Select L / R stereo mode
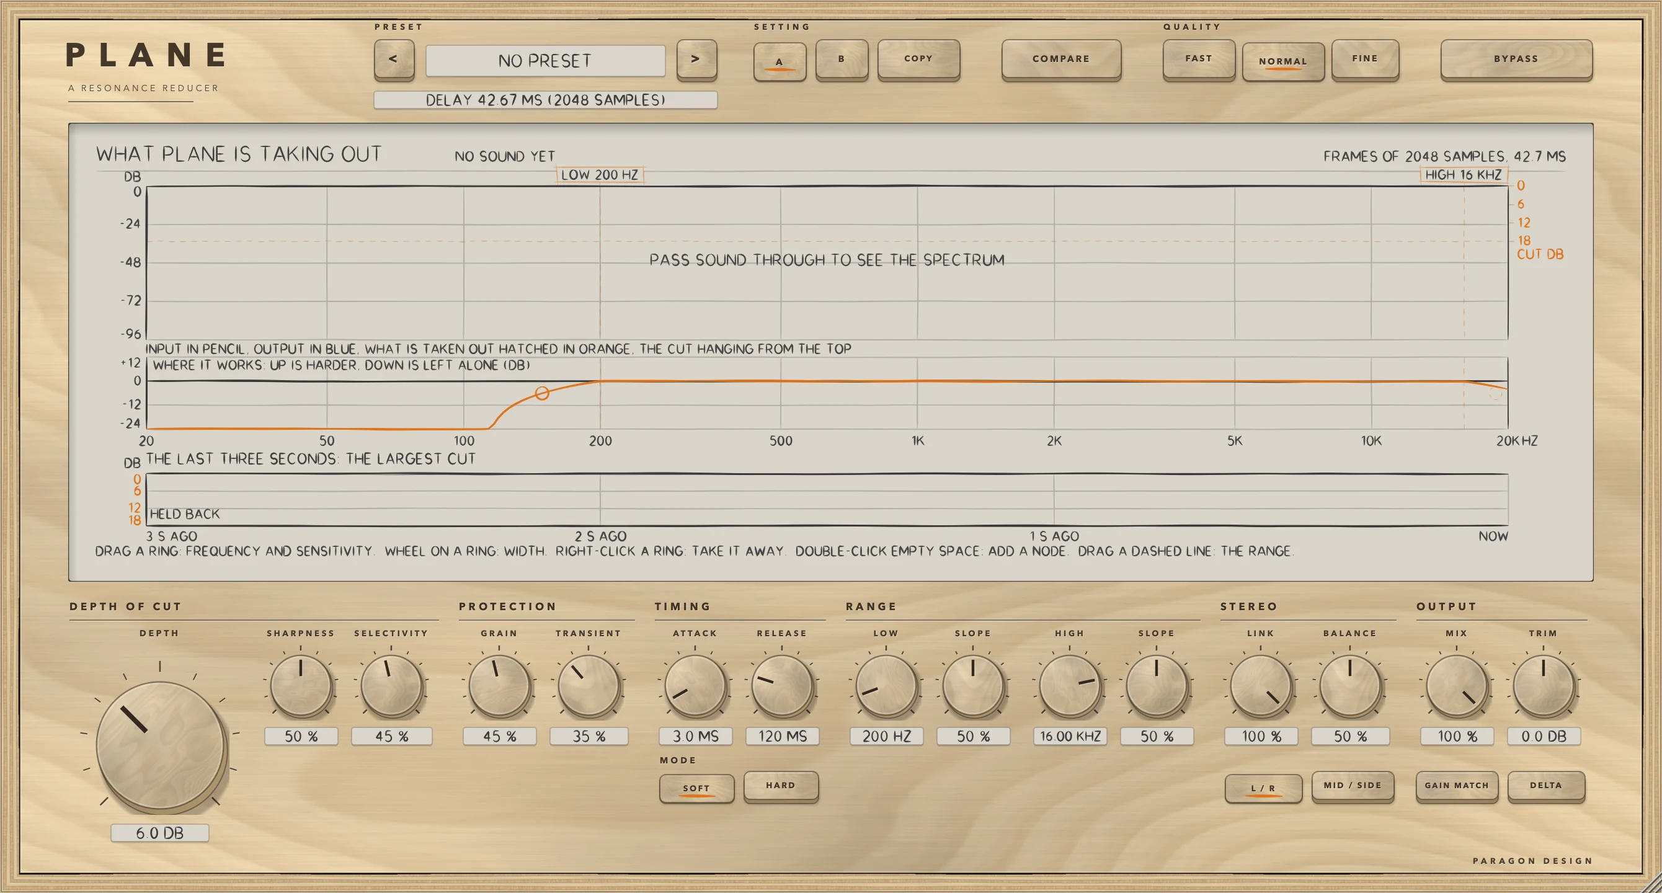Viewport: 1662px width, 893px height. pos(1263,788)
